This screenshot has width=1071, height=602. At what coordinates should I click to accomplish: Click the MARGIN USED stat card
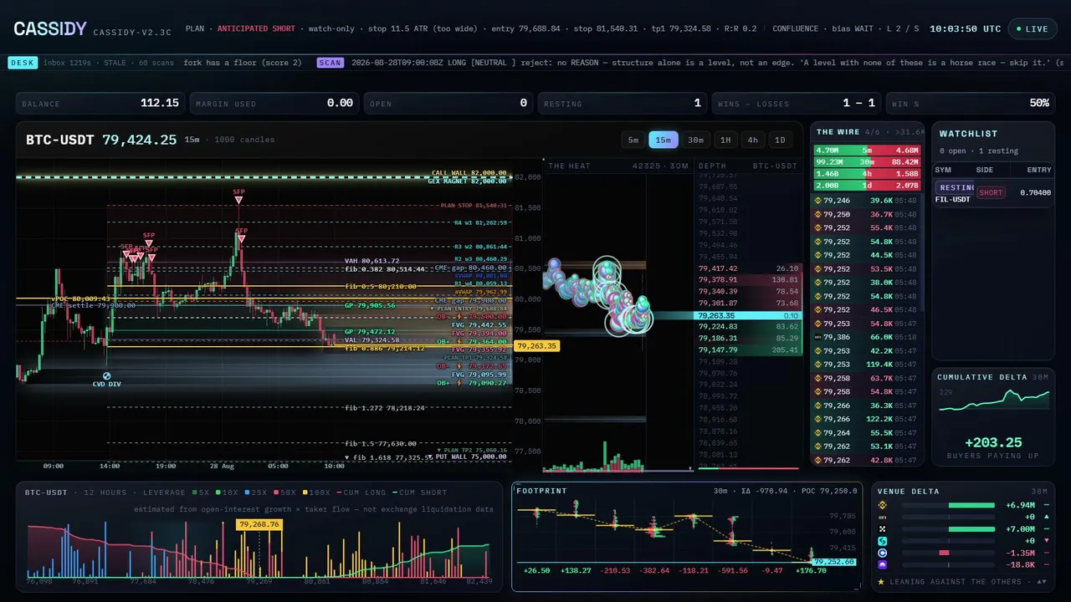[x=274, y=103]
